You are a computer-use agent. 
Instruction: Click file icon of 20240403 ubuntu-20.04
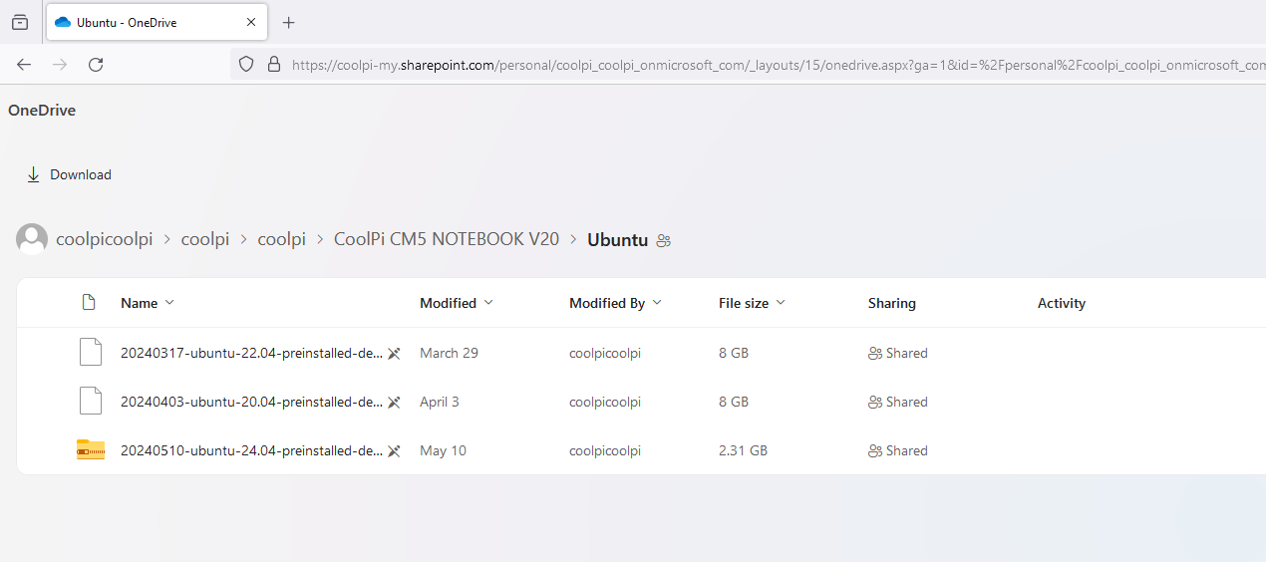[91, 402]
